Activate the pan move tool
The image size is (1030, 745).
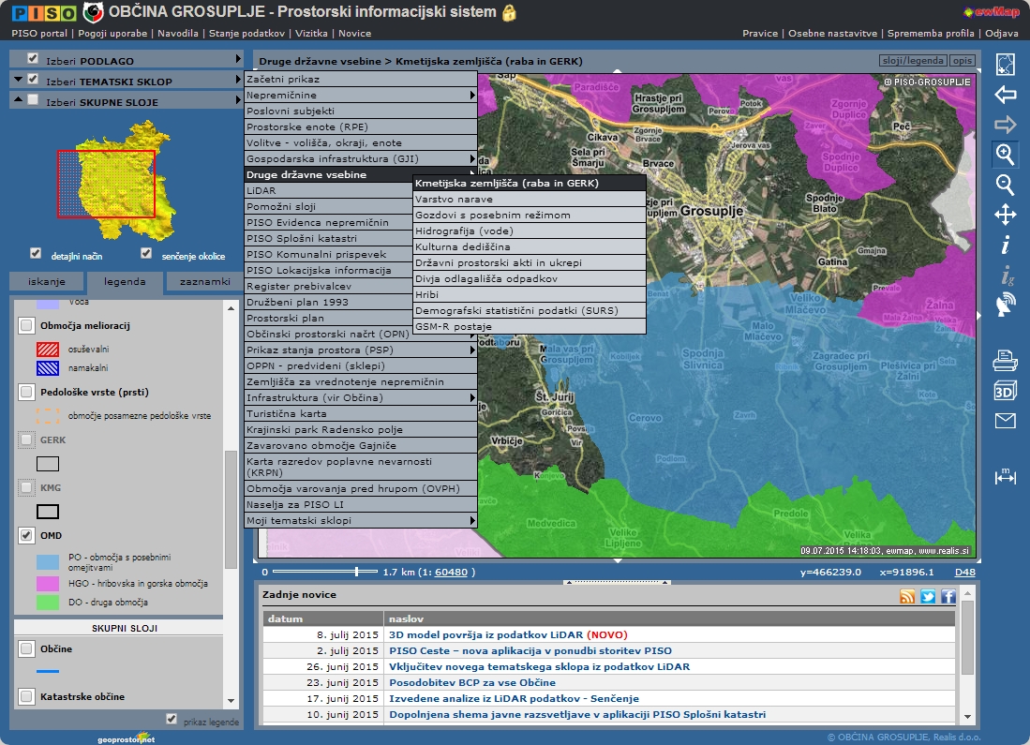coord(1005,216)
